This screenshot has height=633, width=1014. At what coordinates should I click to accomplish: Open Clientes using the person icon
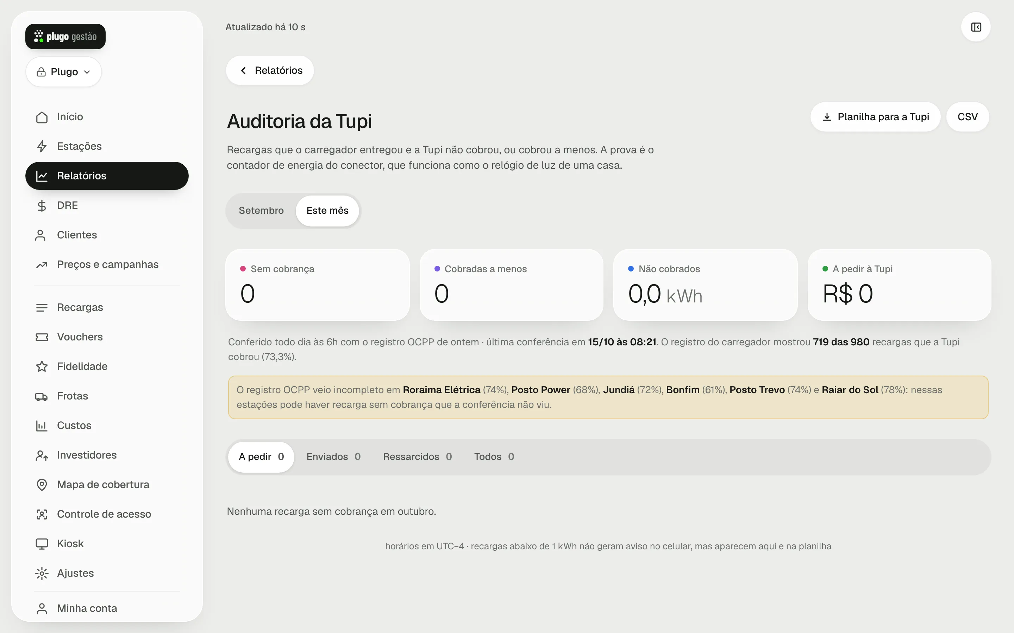(40, 235)
